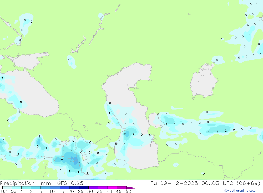Screen dimensions: 263x193
Task: Click the 10–15 mm legend color swatch
Action: point(55,188)
